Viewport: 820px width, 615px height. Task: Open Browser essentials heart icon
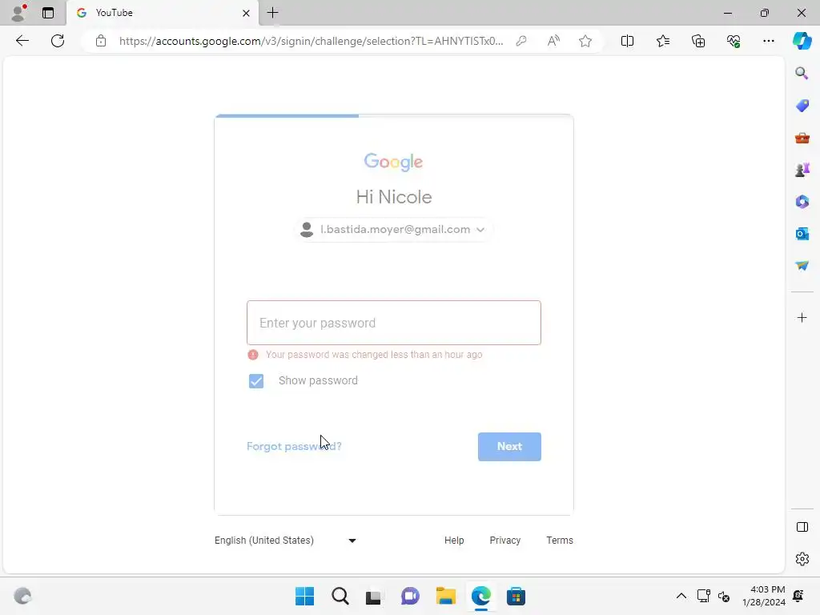(x=734, y=41)
